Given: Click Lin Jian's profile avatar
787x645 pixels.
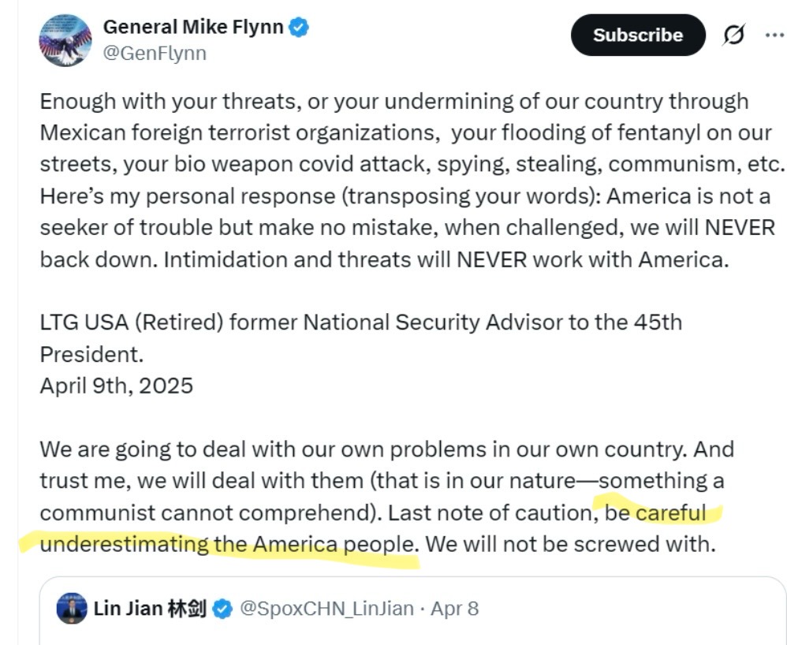Looking at the screenshot, I should pyautogui.click(x=71, y=609).
